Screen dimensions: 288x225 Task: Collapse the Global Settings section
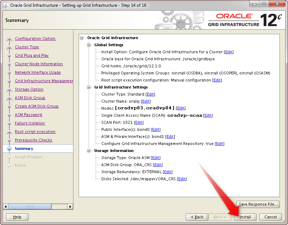(x=89, y=45)
